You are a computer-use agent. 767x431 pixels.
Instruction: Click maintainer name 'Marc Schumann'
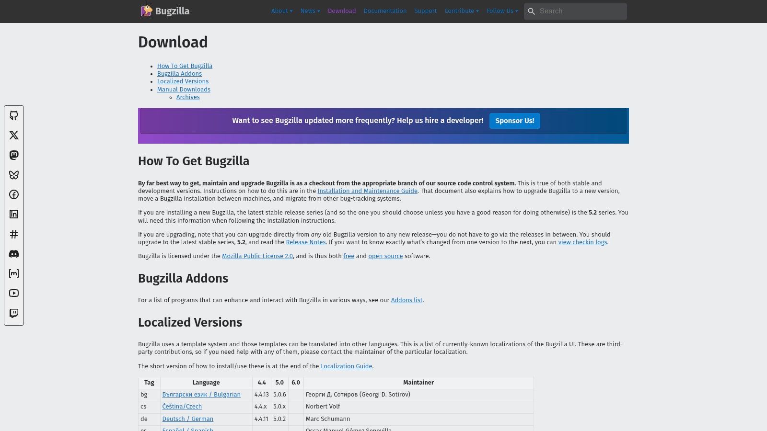[328, 419]
